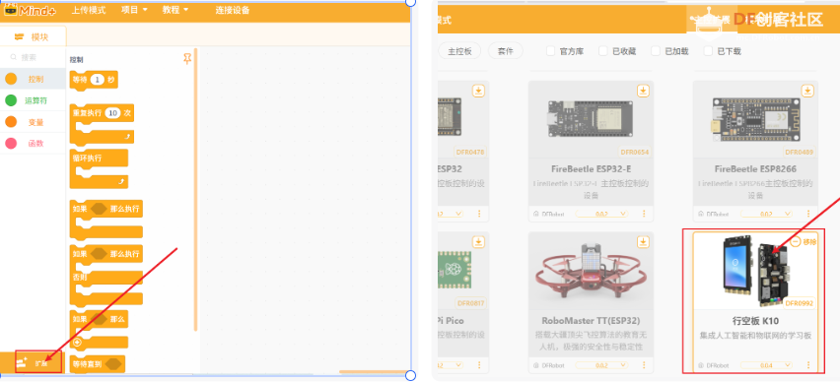Click the plus icon on the 如果 那么 block

point(77,343)
